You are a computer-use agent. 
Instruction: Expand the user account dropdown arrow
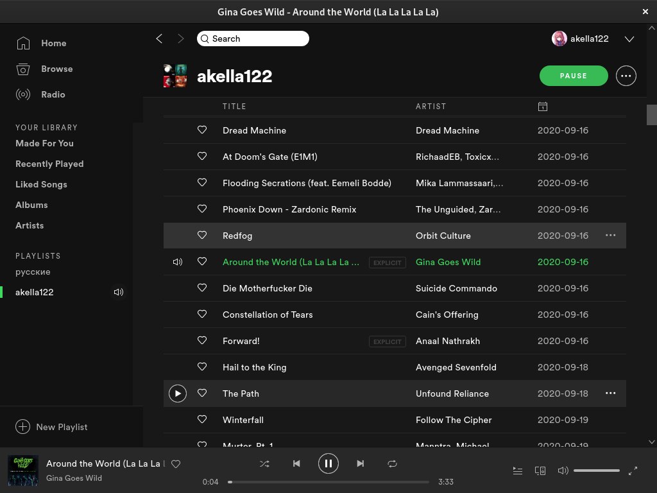click(629, 39)
